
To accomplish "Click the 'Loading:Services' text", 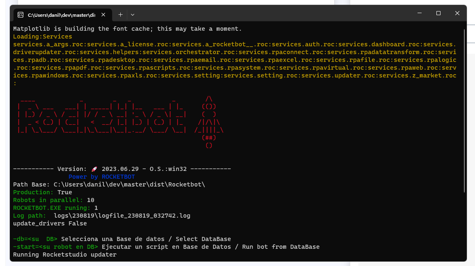I will [x=43, y=36].
